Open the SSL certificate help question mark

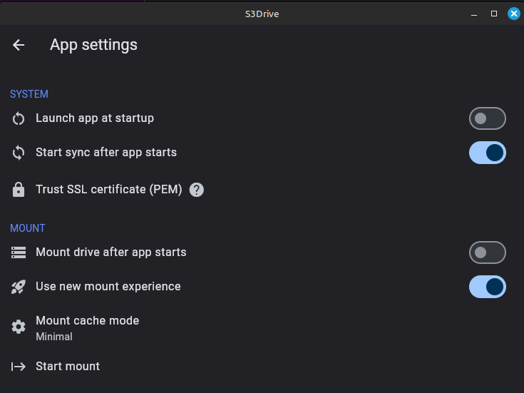(x=197, y=190)
